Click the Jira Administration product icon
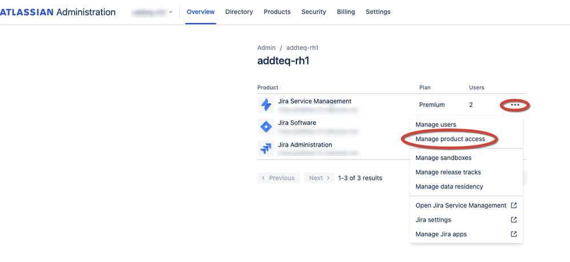Viewport: 570px width, 262px height. (x=266, y=148)
